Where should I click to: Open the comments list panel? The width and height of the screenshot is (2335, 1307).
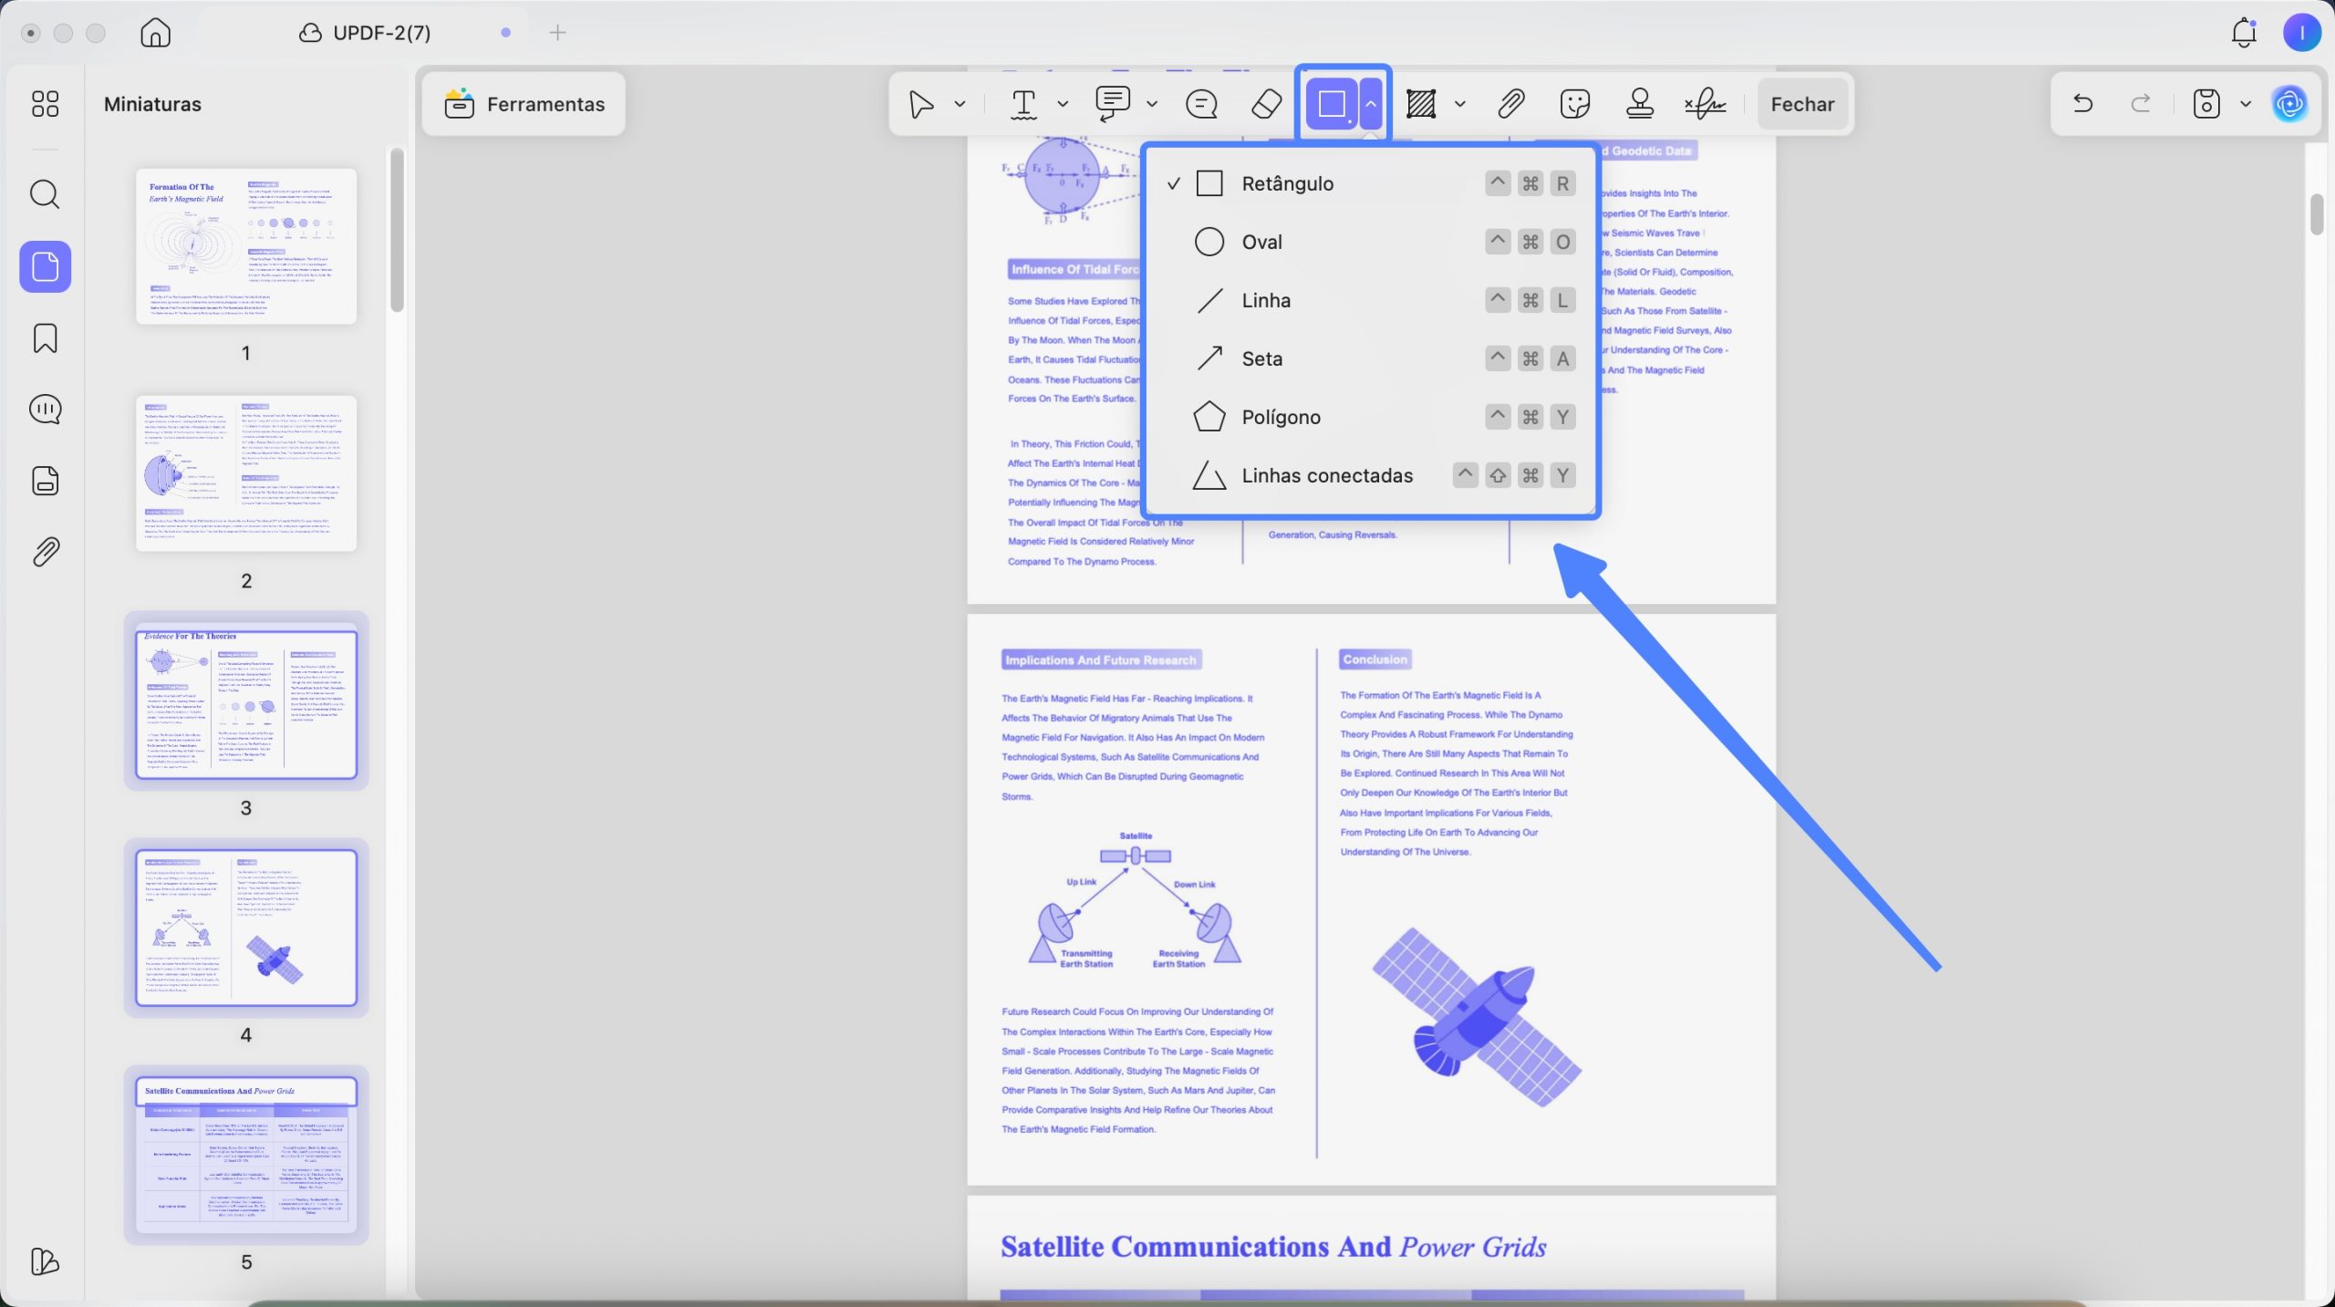(45, 410)
